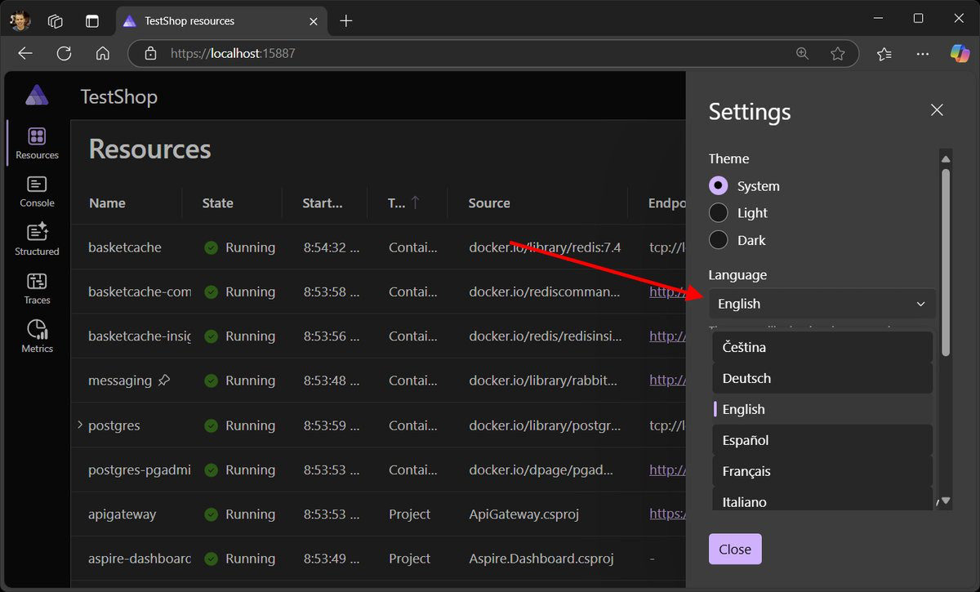This screenshot has height=592, width=980.
Task: Expand the postgres resource row
Action: tap(78, 425)
